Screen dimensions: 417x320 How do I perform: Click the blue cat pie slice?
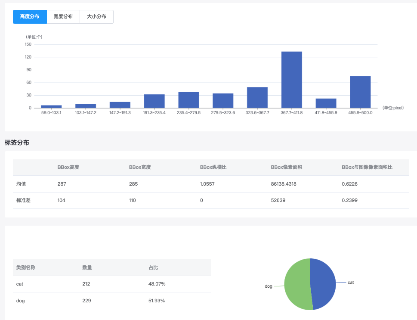[323, 283]
